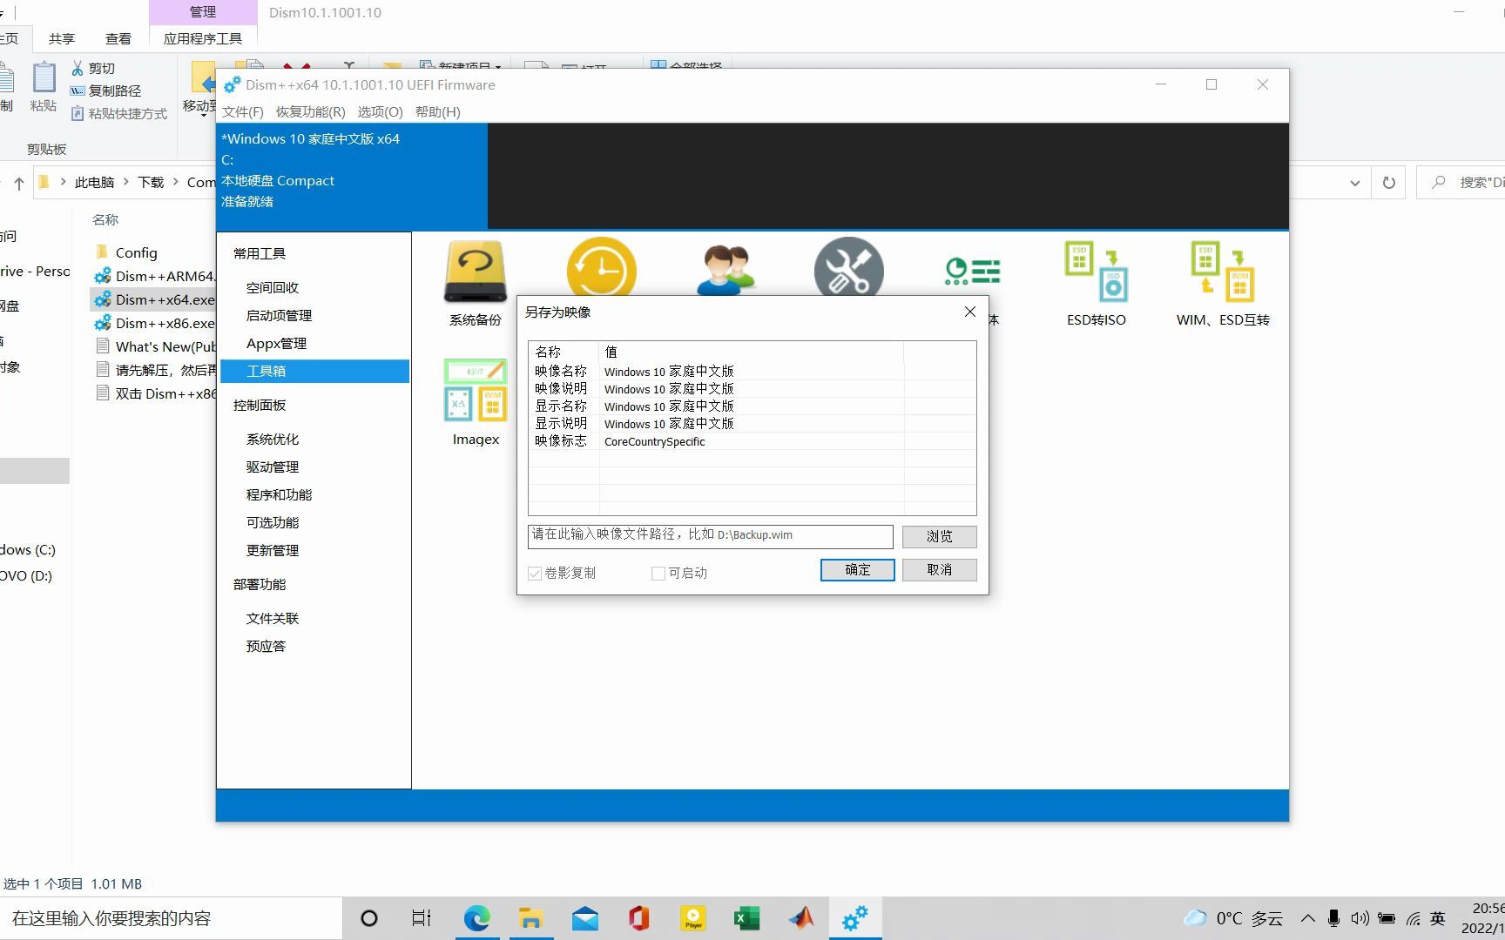Click the Explorer search box
This screenshot has width=1505, height=940.
pos(1461,183)
